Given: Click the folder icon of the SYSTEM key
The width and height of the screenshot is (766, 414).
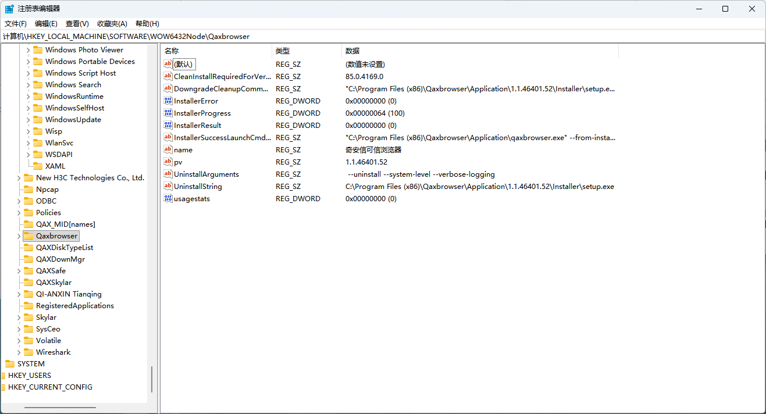Looking at the screenshot, I should point(9,364).
